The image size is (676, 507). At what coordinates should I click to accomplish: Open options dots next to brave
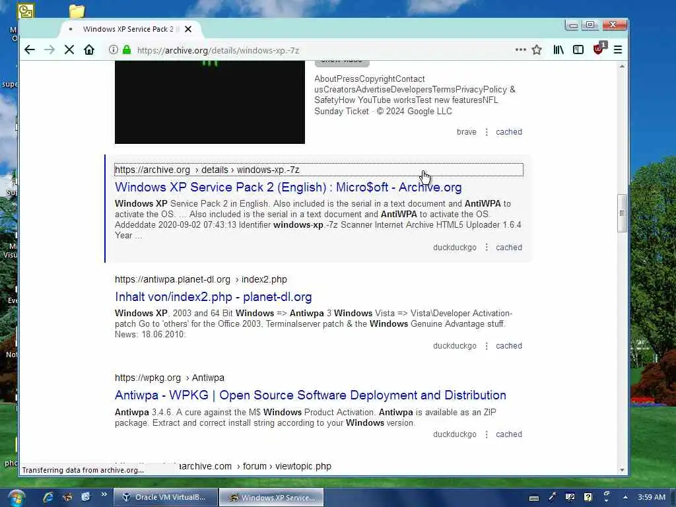pyautogui.click(x=487, y=132)
